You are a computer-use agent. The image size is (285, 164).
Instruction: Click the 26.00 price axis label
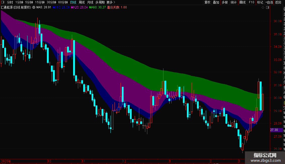[x=277, y=149]
